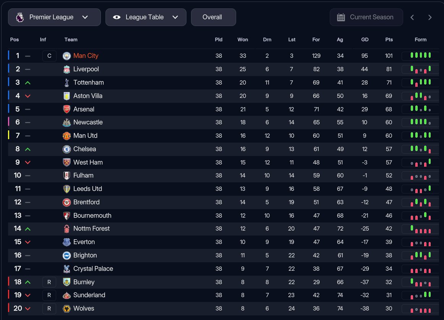This screenshot has width=444, height=320.
Task: Click the West Ham badge icon
Action: [x=67, y=162]
